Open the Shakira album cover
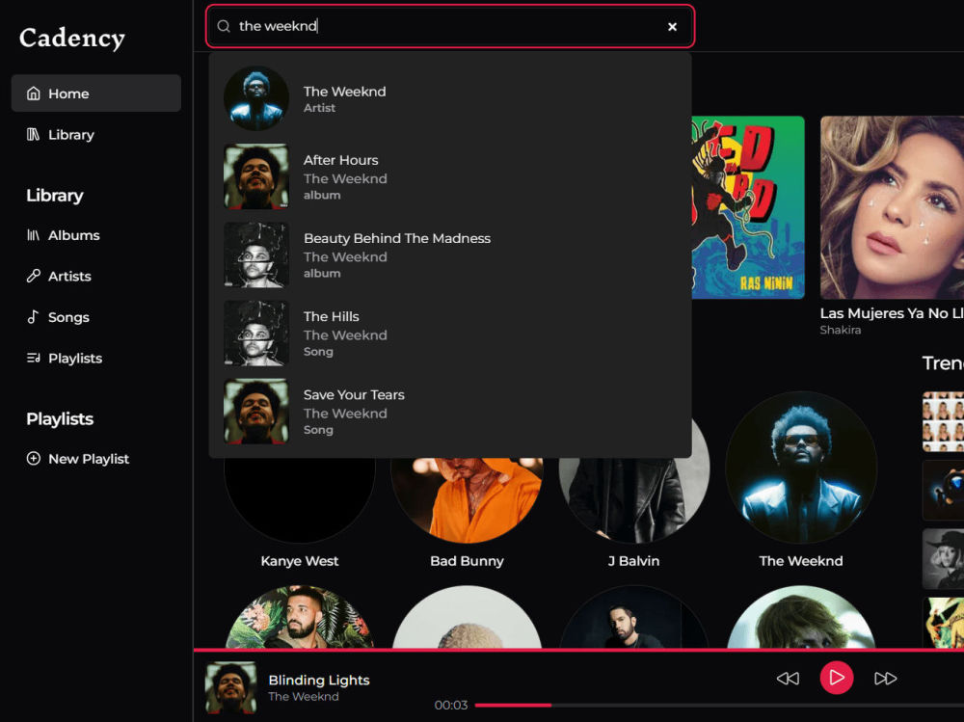Screen dimensions: 964x722 tap(892, 207)
